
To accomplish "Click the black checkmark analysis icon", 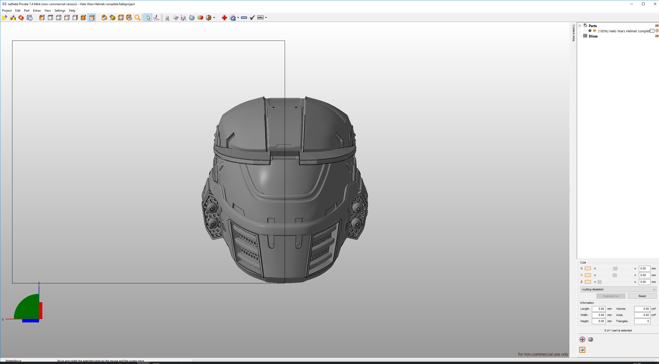I will (x=252, y=18).
